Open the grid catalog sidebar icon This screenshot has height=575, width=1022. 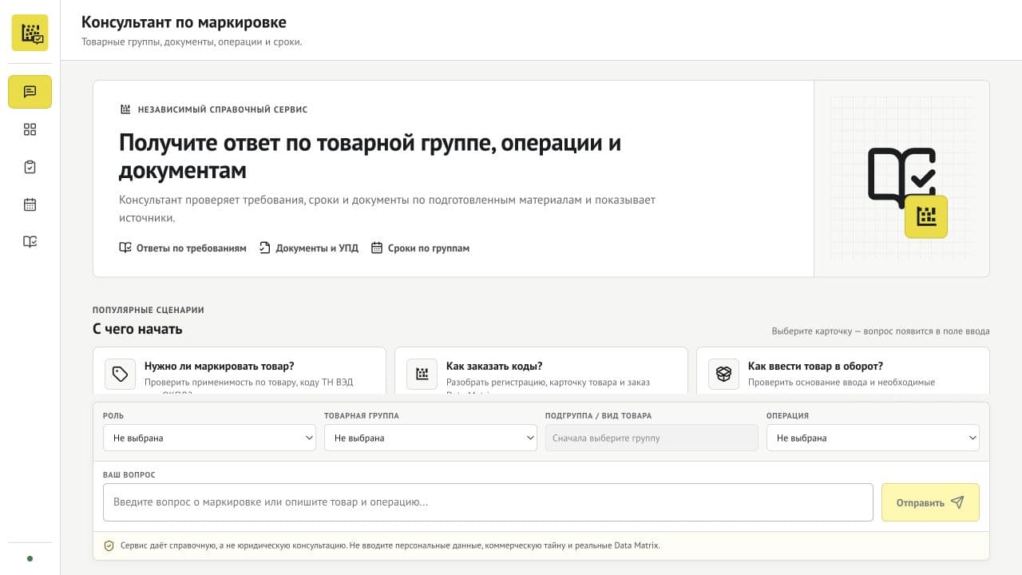(30, 129)
